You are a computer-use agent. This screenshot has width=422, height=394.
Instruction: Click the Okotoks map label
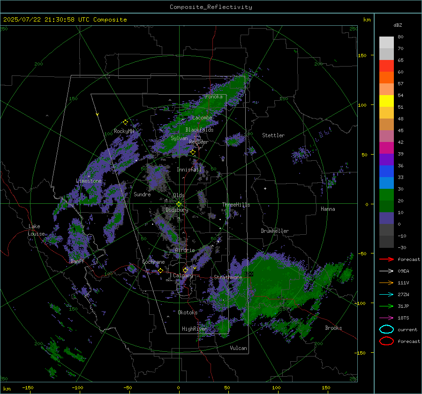(188, 312)
